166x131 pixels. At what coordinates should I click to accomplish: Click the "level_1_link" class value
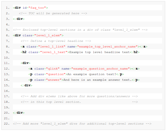(52, 47)
